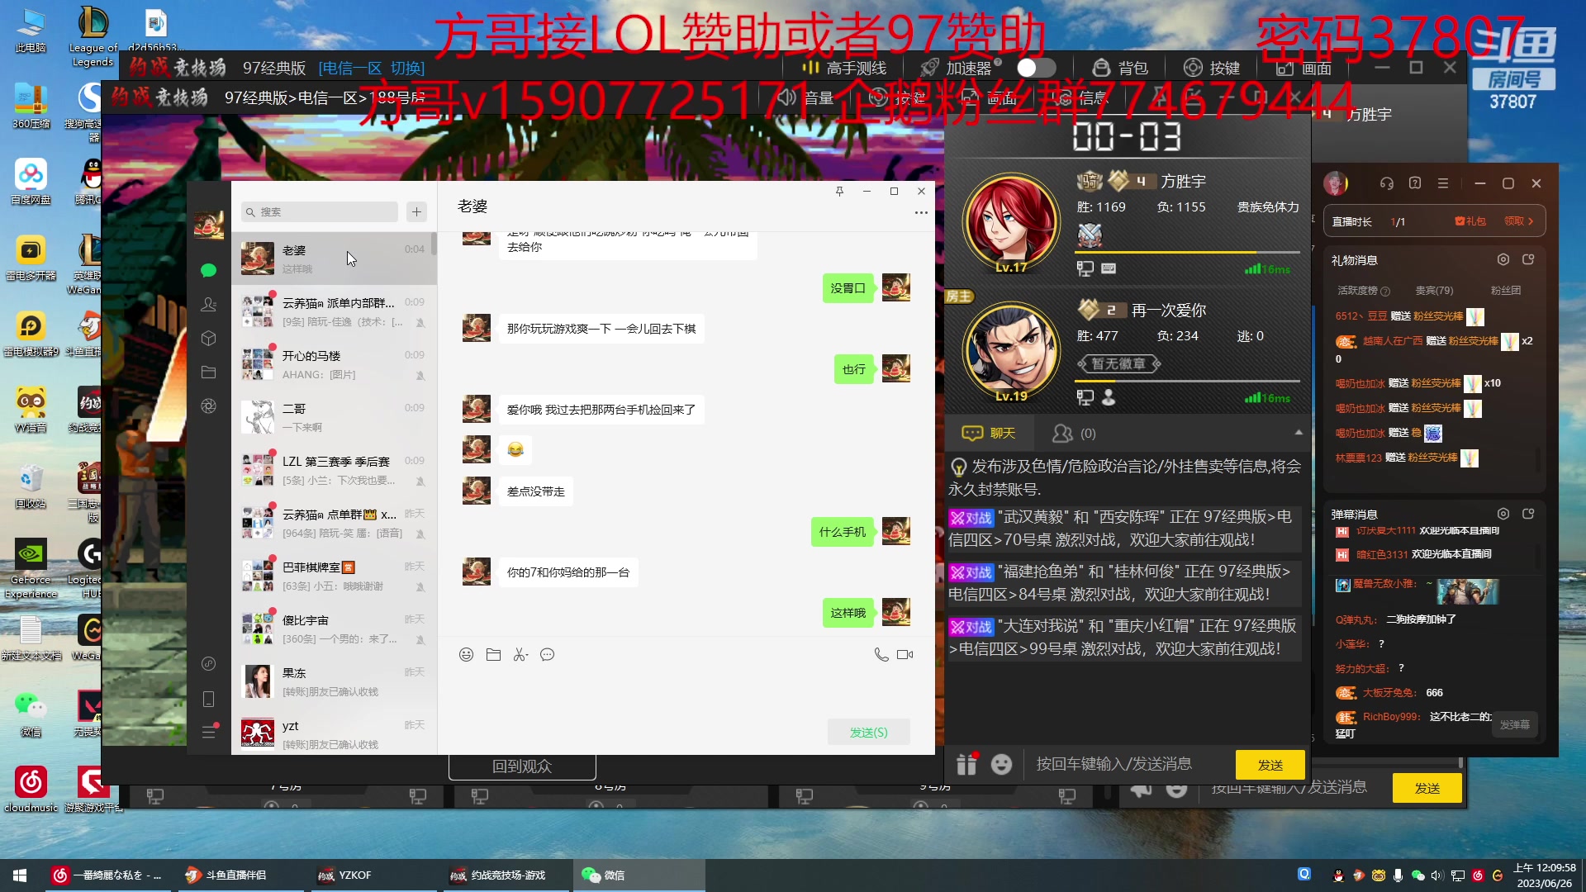The width and height of the screenshot is (1586, 892).
Task: Open the WeChat phone icon in sidebar
Action: pos(208,700)
